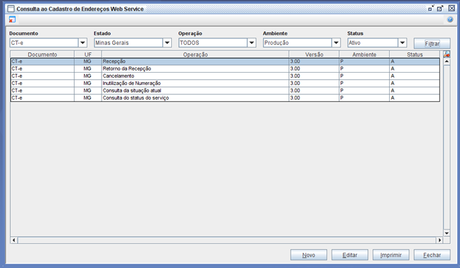This screenshot has width=460, height=268.
Task: Click the restore window icon in the title bar
Action: pos(431,8)
